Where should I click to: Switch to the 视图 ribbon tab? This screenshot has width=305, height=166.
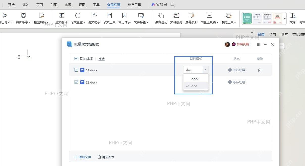tap(82, 5)
